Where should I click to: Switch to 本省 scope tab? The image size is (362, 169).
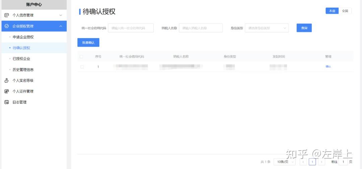point(332,11)
